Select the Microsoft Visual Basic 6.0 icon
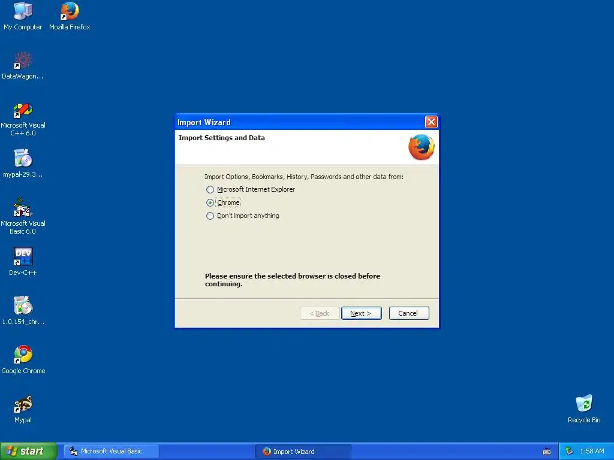The width and height of the screenshot is (614, 460). click(23, 216)
